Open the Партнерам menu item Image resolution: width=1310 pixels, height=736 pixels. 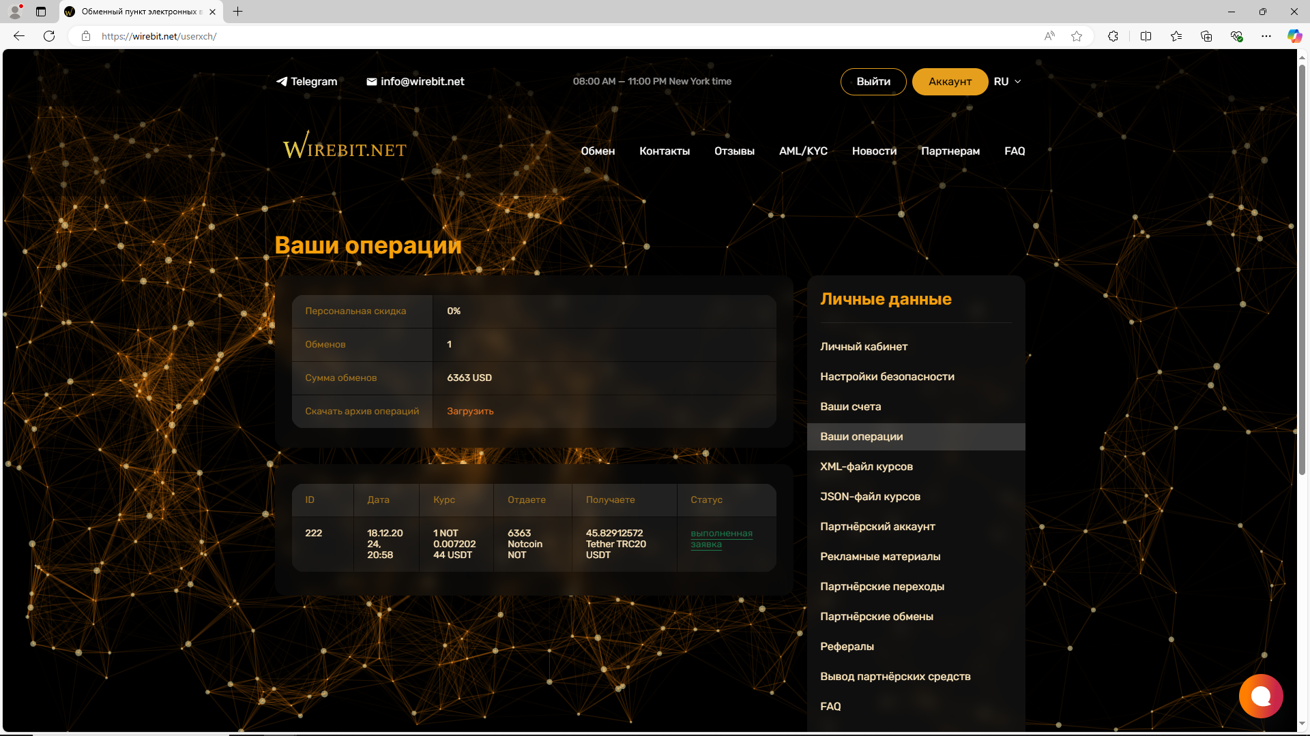click(x=950, y=151)
